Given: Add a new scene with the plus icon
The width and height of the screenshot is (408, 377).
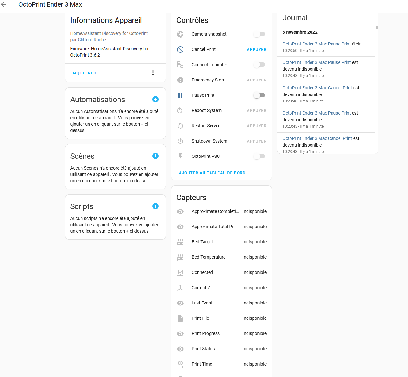Looking at the screenshot, I should click(x=155, y=156).
